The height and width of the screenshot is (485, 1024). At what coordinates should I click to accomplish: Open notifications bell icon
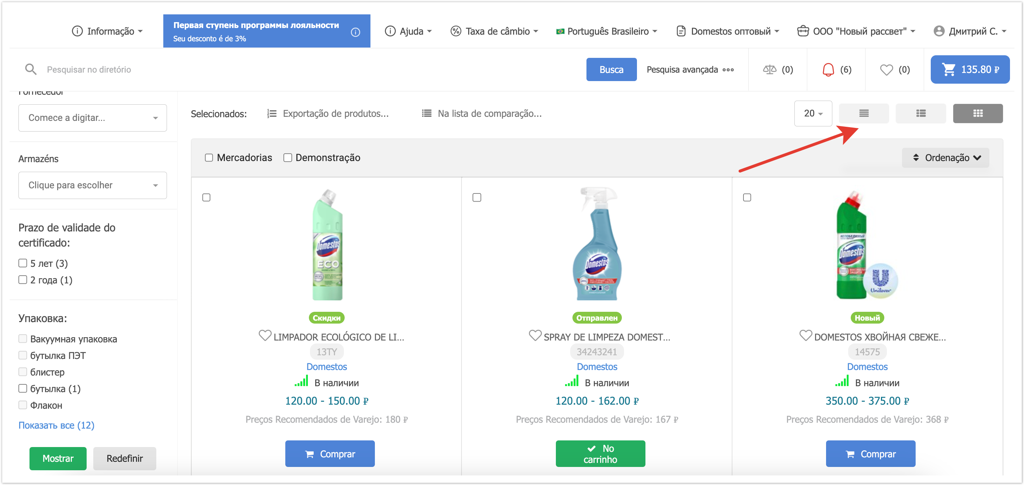(828, 70)
